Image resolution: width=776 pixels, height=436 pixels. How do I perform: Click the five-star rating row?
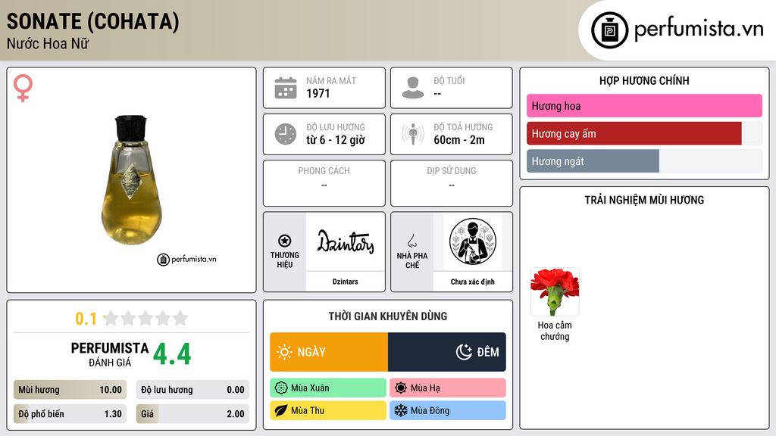pyautogui.click(x=145, y=319)
